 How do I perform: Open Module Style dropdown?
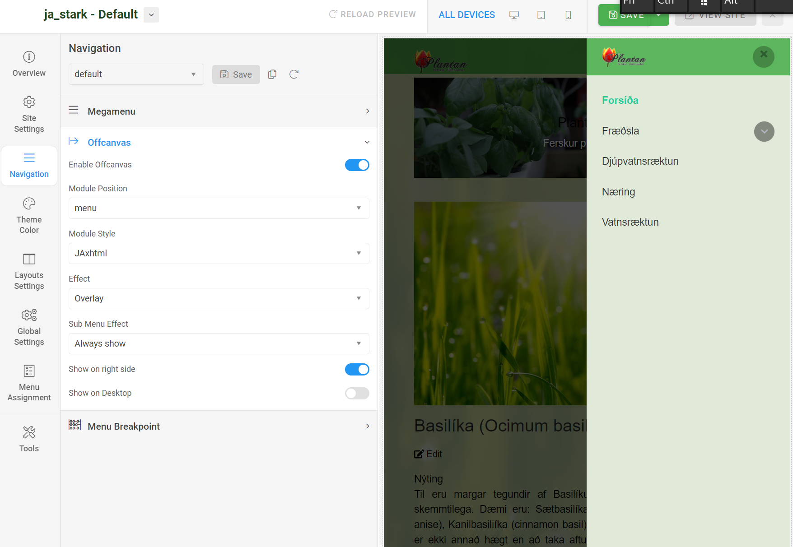[219, 253]
